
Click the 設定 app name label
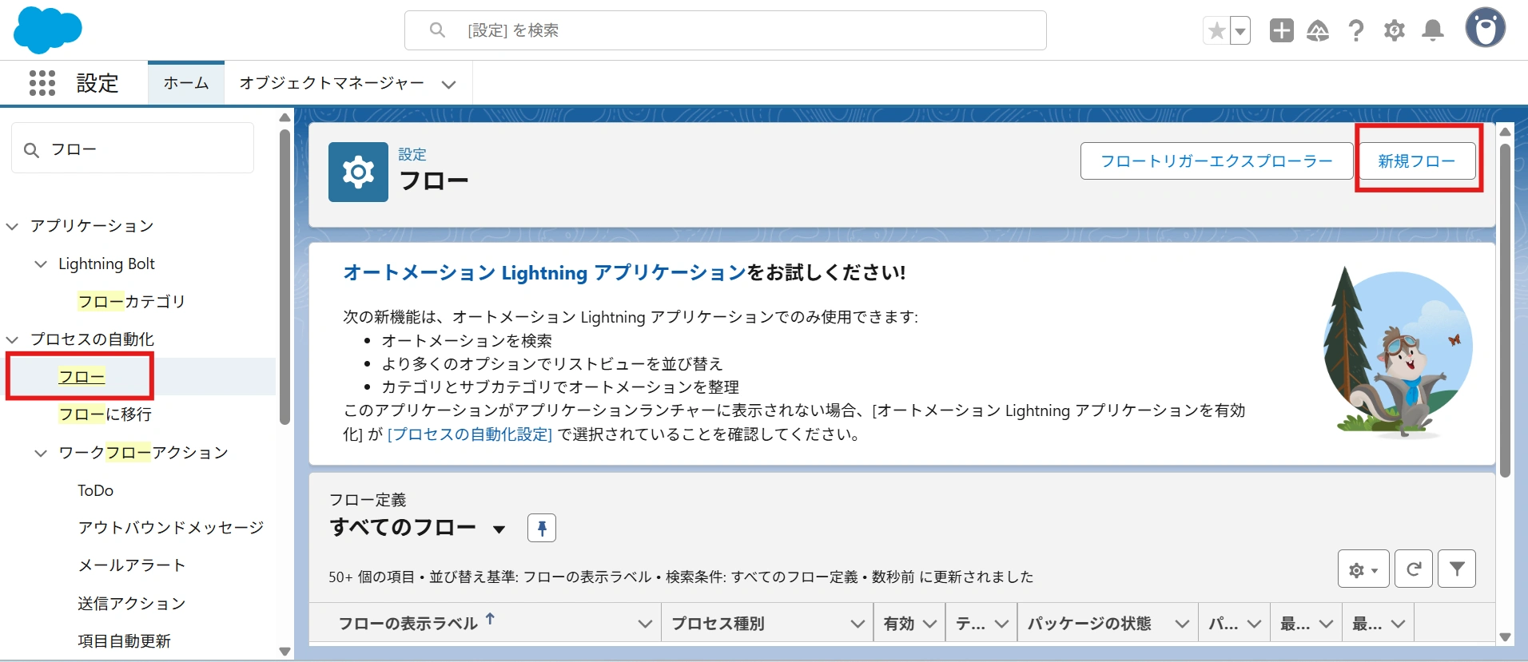tap(97, 83)
